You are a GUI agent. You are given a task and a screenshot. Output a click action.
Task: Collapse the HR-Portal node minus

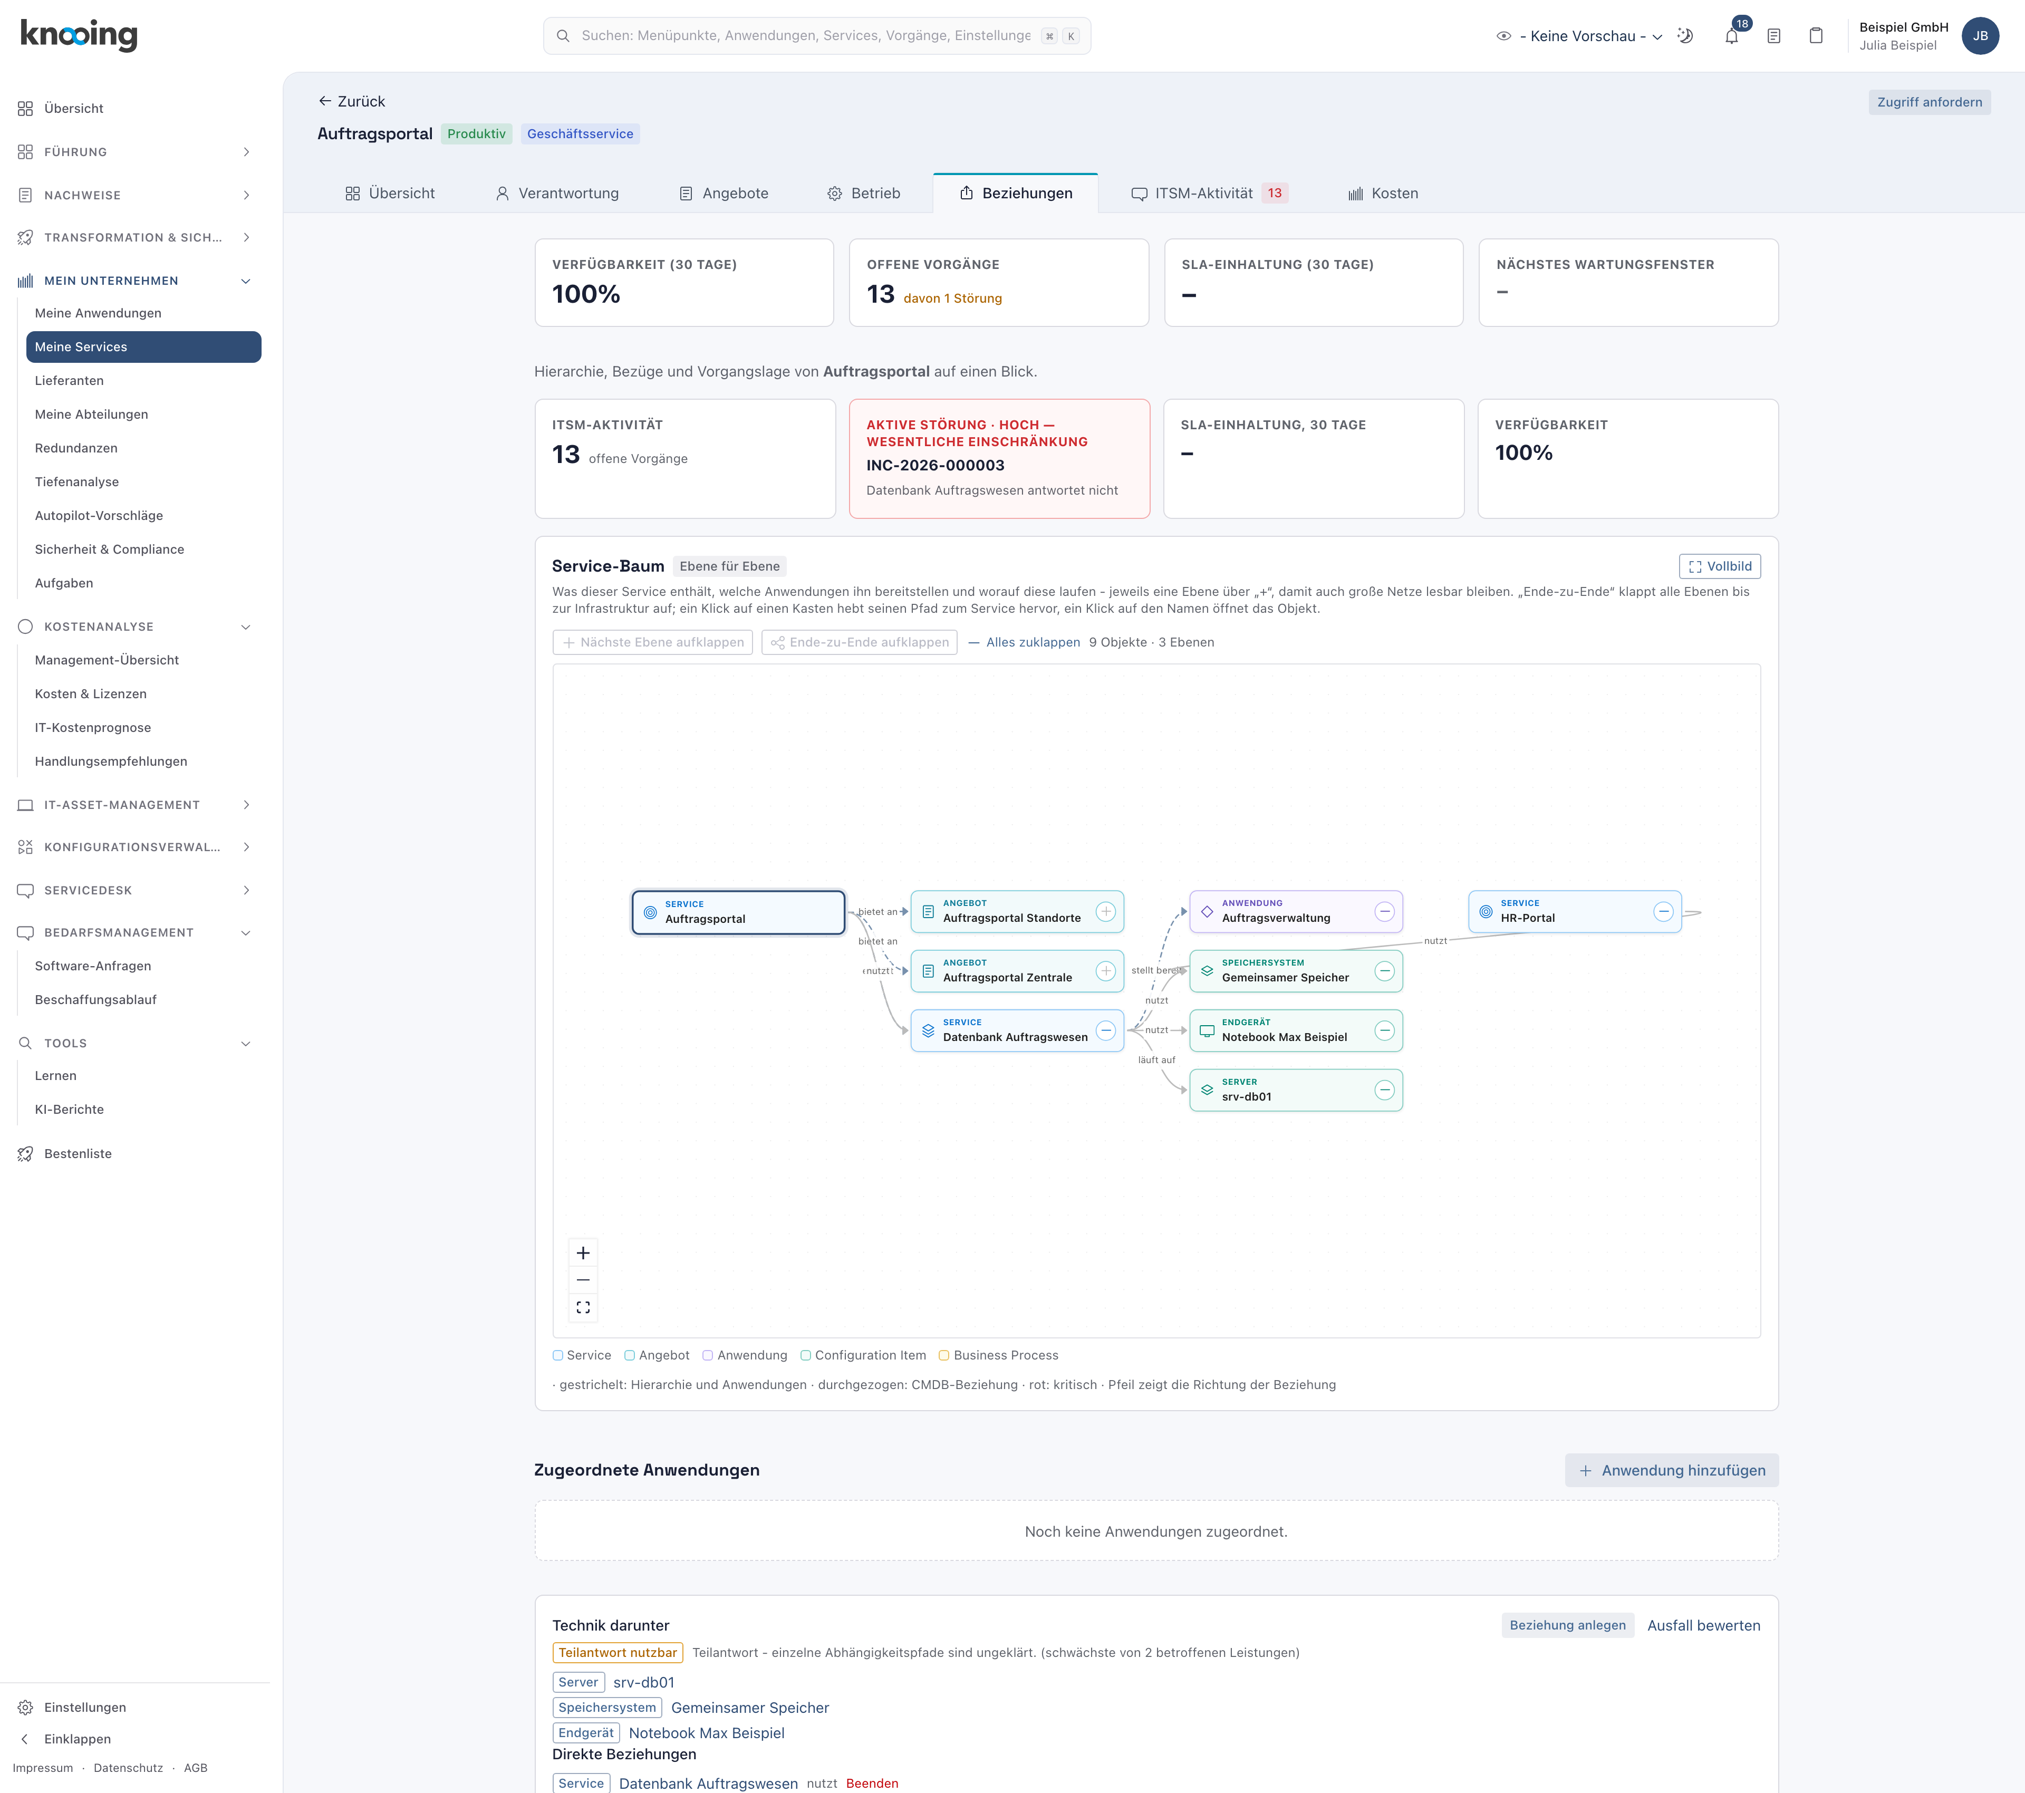pos(1663,911)
